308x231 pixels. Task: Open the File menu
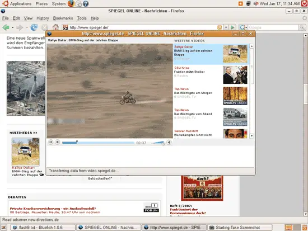coord(5,18)
